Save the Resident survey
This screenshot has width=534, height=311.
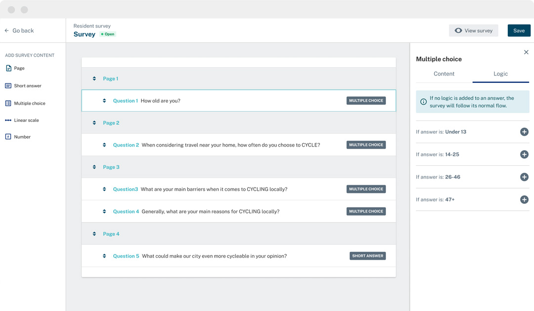tap(519, 30)
